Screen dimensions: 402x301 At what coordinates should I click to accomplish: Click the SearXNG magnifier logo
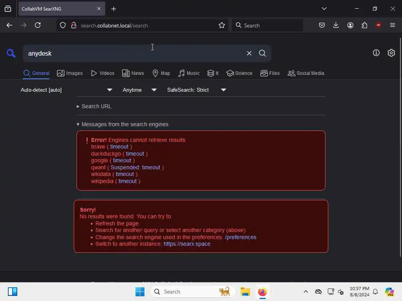click(11, 53)
